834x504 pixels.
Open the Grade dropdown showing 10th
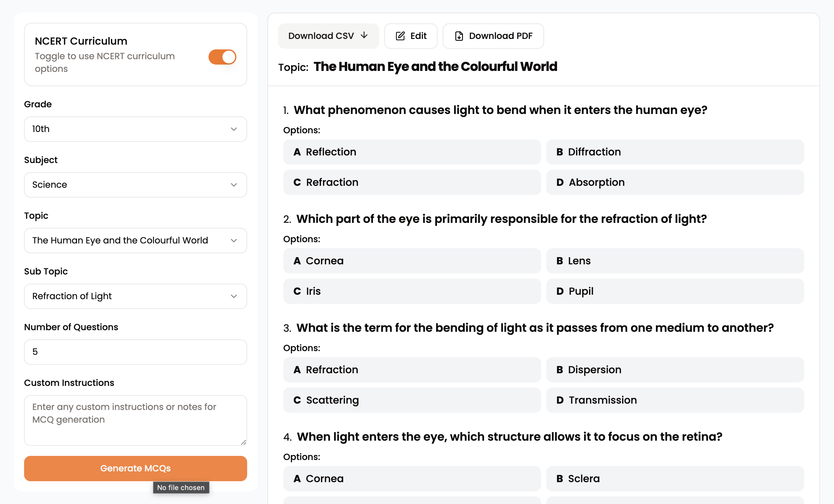point(135,129)
